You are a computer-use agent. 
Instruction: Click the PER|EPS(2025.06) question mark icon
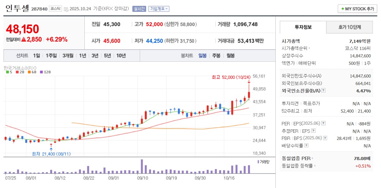[x=324, y=123]
